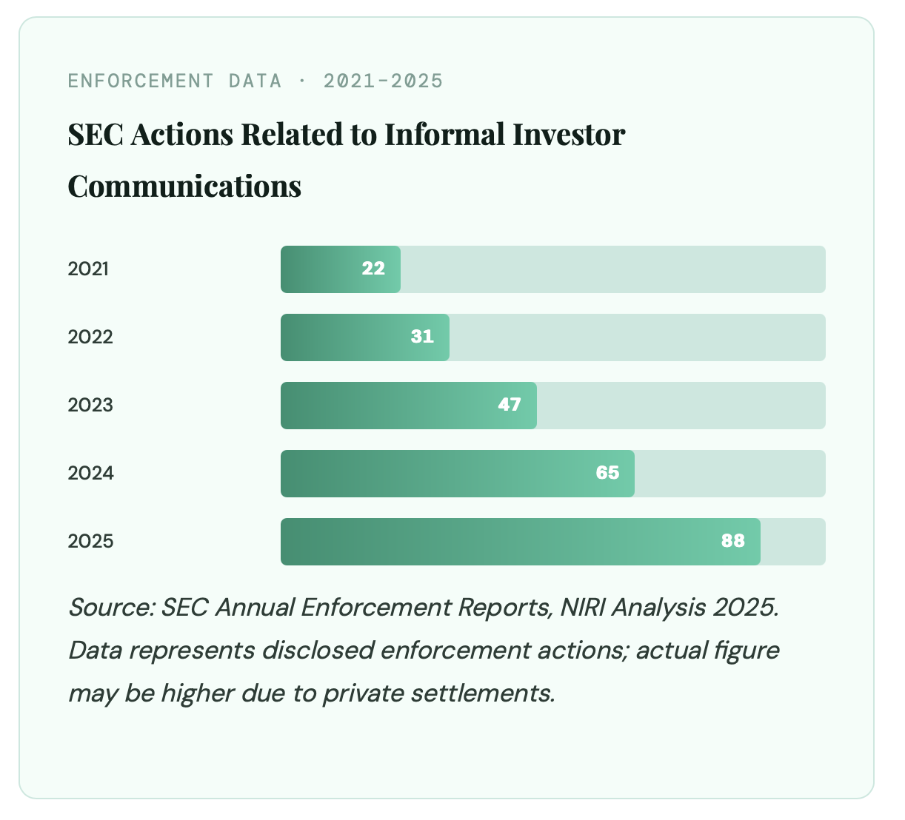Screen dimensions: 905x820
Task: Click the 2024 year label
Action: [90, 474]
